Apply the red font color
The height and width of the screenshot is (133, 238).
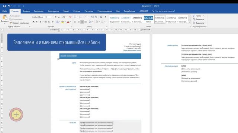pyautogui.click(x=68, y=22)
